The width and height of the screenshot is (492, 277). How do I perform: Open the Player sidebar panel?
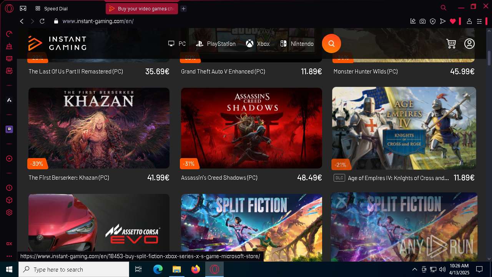[9, 159]
